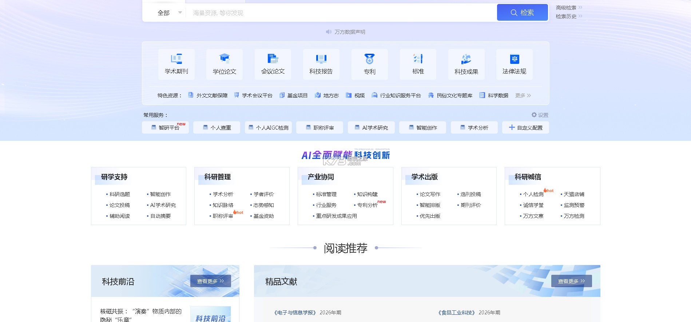Open 监测预警 under 科研诚信
This screenshot has height=322, width=691.
tap(574, 205)
